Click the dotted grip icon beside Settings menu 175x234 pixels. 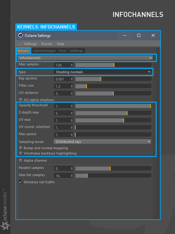[19, 43]
